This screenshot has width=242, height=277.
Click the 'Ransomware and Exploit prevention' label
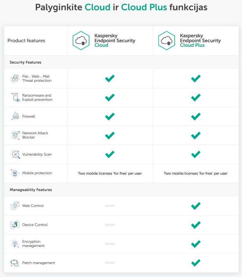(37, 97)
